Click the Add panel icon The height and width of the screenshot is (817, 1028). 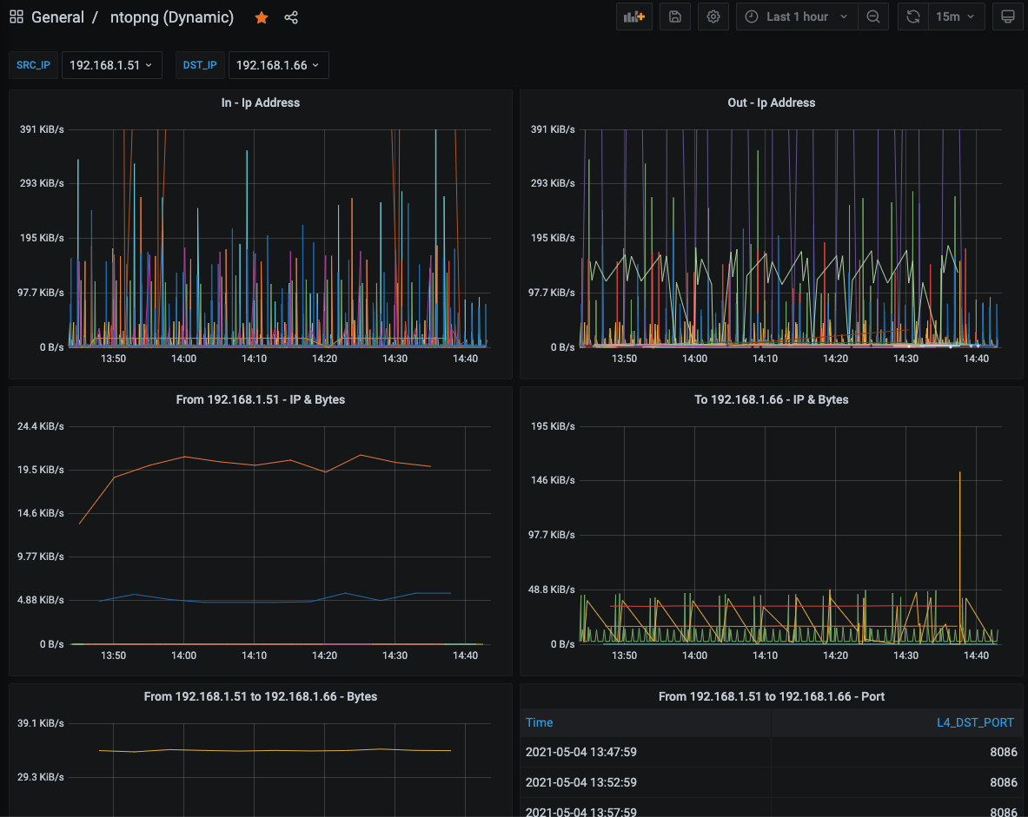point(633,16)
